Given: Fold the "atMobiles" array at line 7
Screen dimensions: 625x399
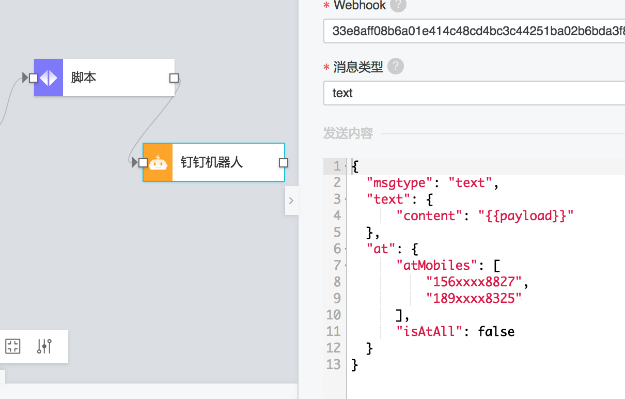Looking at the screenshot, I should 345,266.
